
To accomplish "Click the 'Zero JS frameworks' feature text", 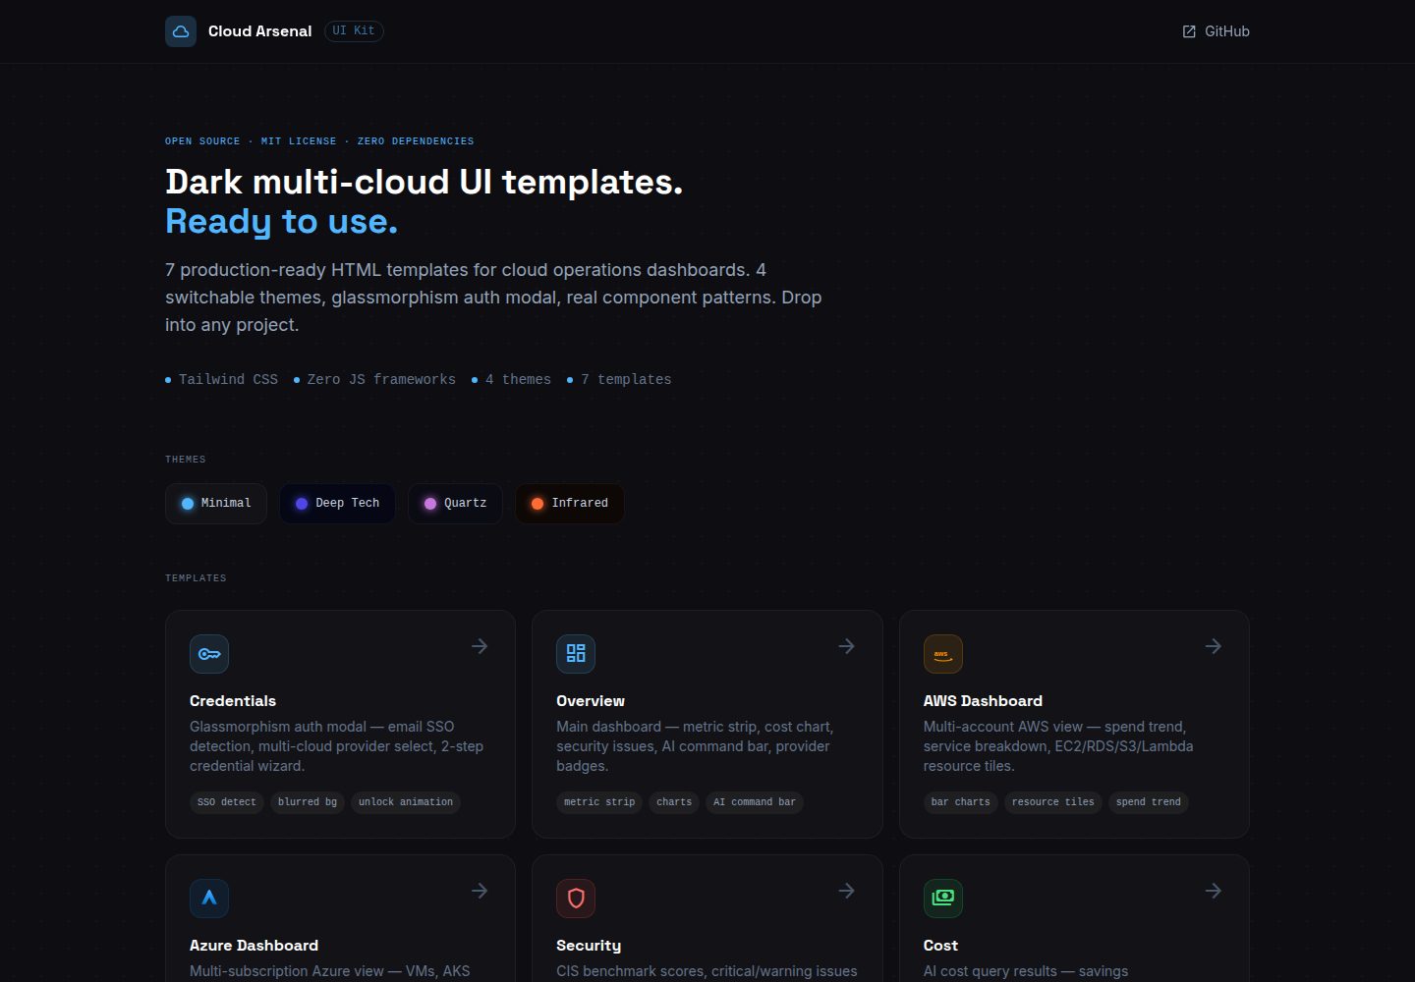I will (x=381, y=380).
